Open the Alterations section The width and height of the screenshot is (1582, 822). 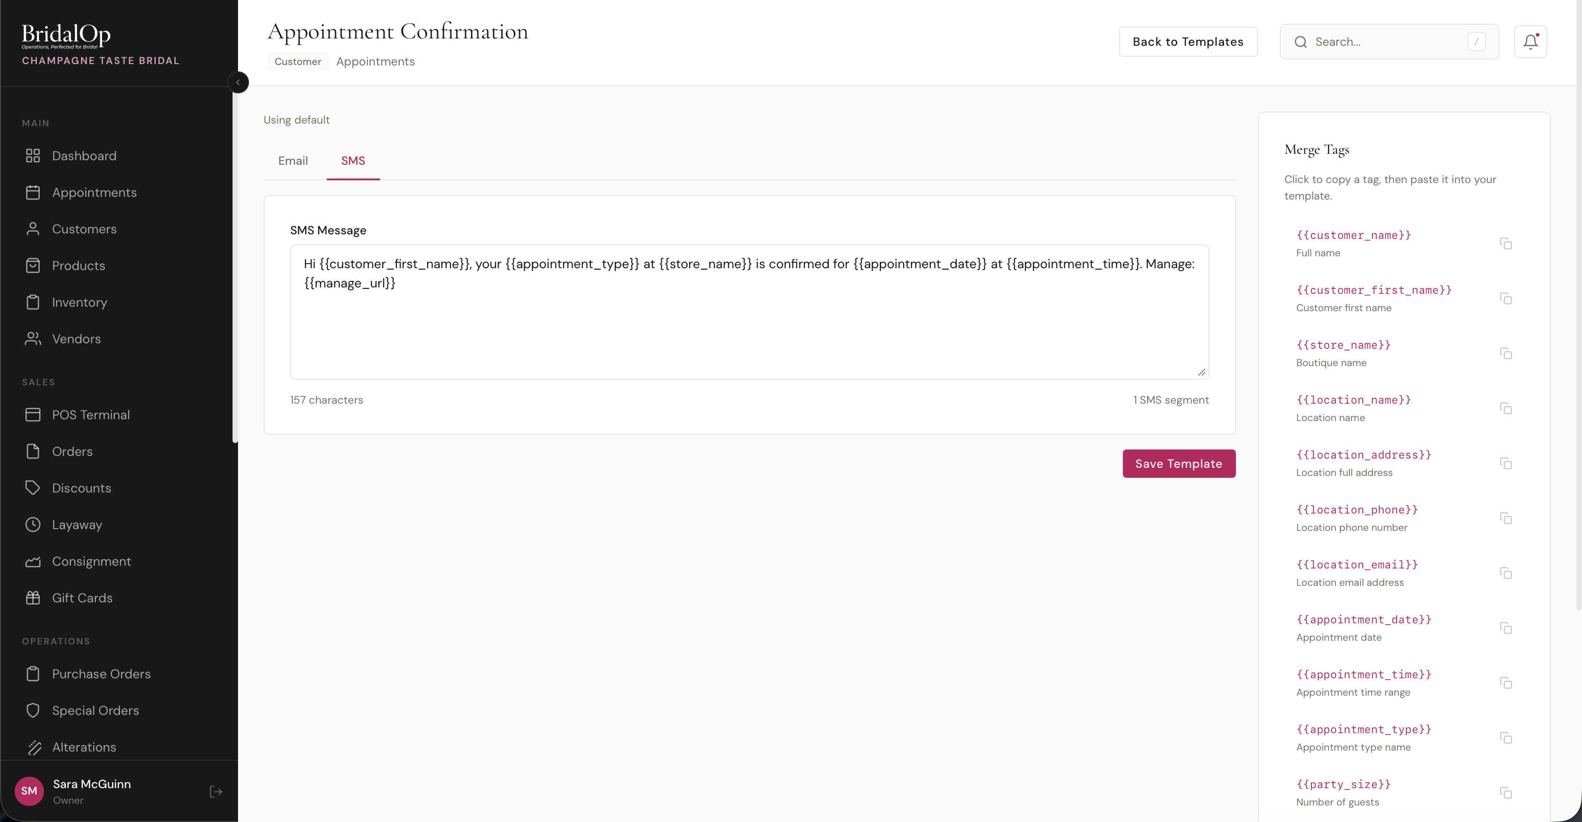[83, 747]
